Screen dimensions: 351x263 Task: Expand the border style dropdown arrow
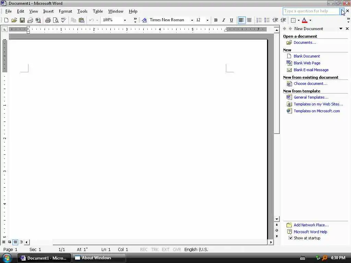299,20
